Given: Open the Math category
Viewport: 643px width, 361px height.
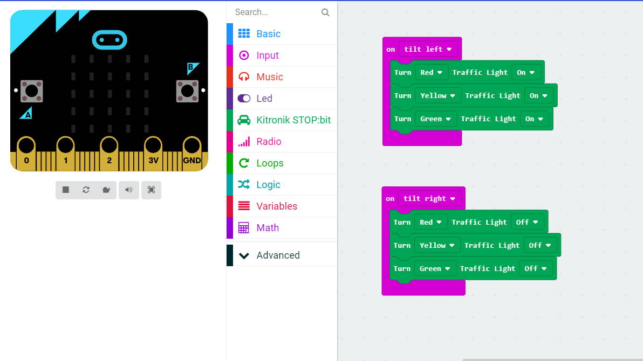Looking at the screenshot, I should 282,228.
